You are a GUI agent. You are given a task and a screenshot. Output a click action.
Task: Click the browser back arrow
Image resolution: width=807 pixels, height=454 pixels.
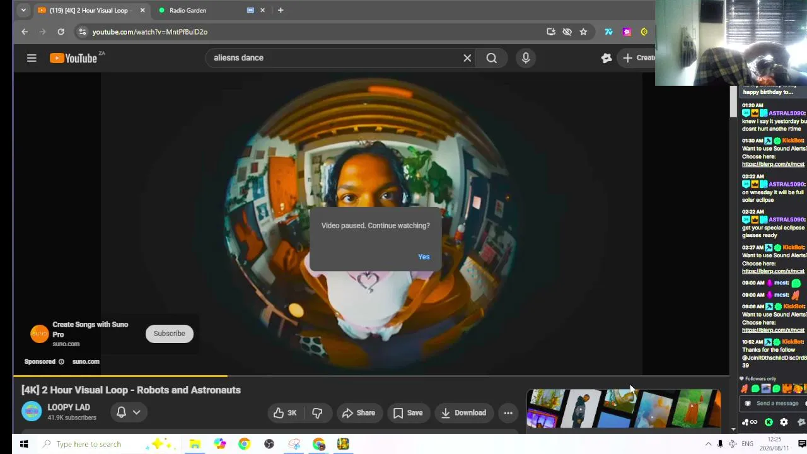point(25,32)
